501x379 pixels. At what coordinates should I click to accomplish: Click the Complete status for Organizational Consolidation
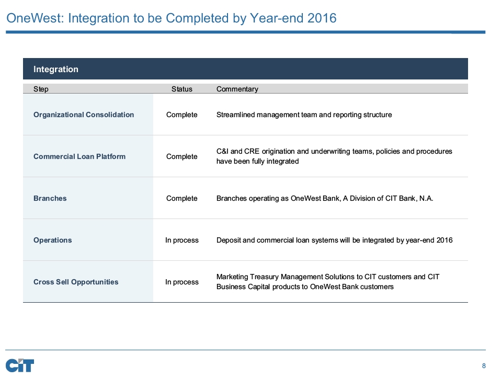[x=181, y=114]
